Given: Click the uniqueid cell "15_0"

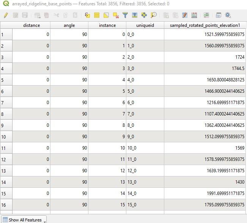Looking at the screenshot, I should (x=145, y=205).
